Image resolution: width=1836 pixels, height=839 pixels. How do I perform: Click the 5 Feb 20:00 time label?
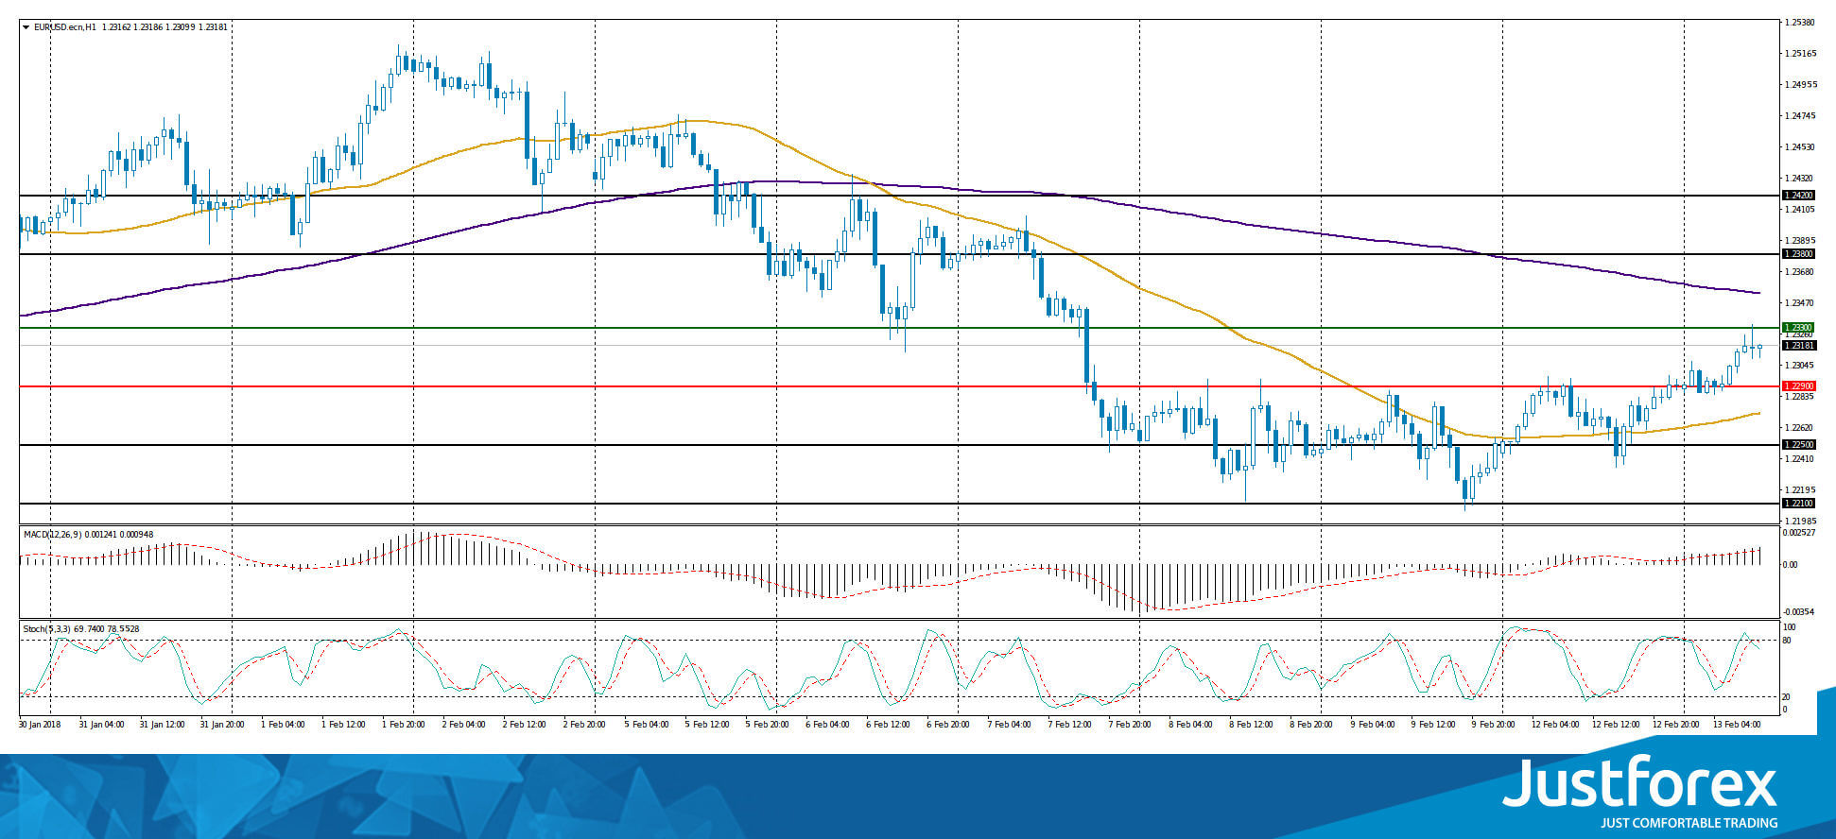click(767, 725)
